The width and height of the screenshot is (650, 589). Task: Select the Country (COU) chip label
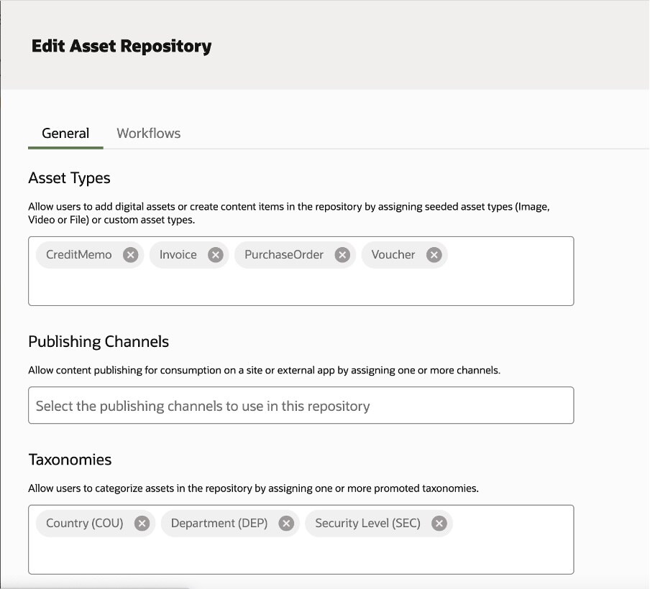(x=85, y=524)
